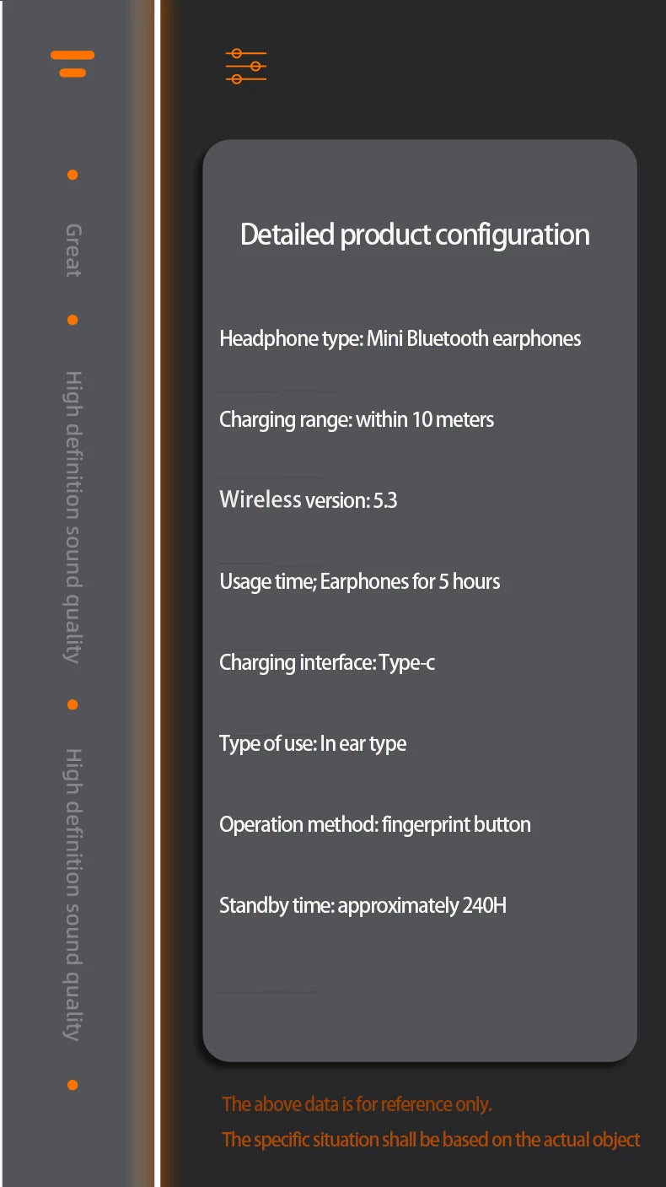Click the 'based on the actual object' disclaimer
666x1187 pixels.
[431, 1140]
